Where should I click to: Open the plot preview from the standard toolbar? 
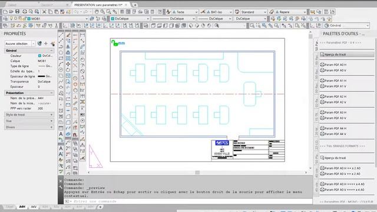click(x=31, y=12)
